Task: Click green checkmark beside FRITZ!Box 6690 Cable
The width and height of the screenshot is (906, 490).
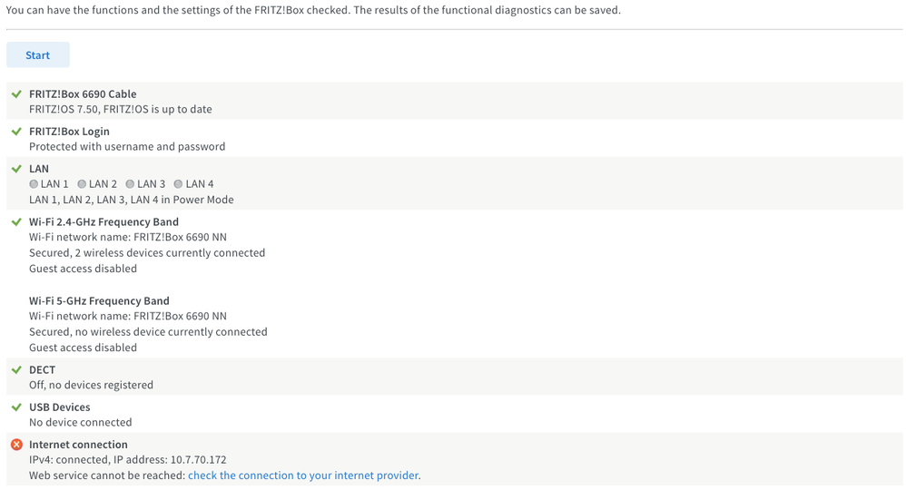Action: 16,94
